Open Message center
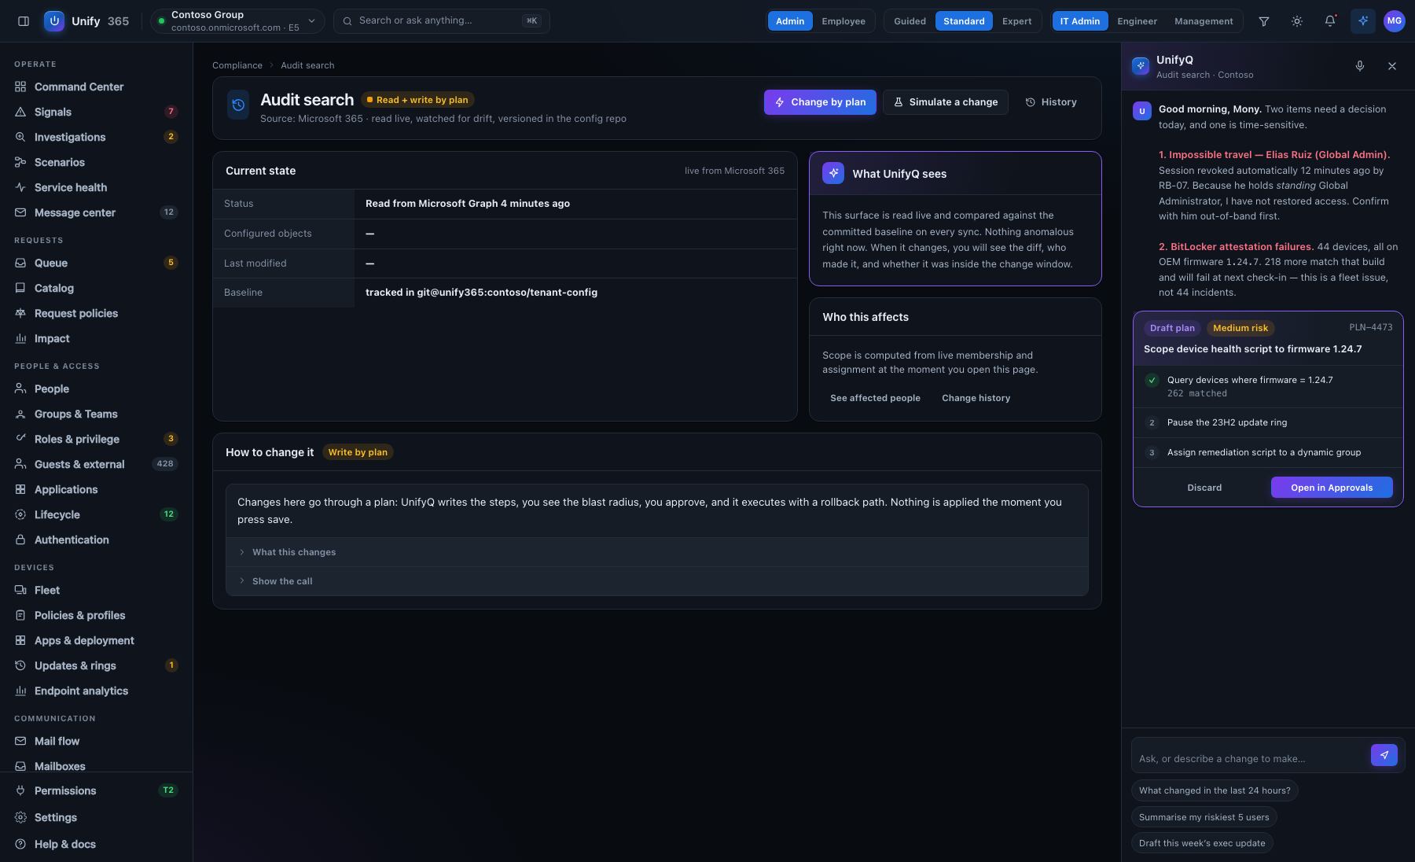The height and width of the screenshot is (862, 1415). (x=96, y=212)
